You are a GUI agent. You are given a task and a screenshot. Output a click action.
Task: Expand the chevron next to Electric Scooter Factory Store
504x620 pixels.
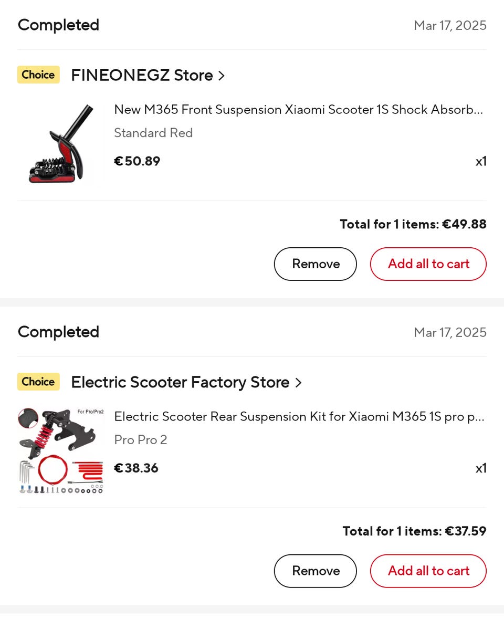pos(298,383)
